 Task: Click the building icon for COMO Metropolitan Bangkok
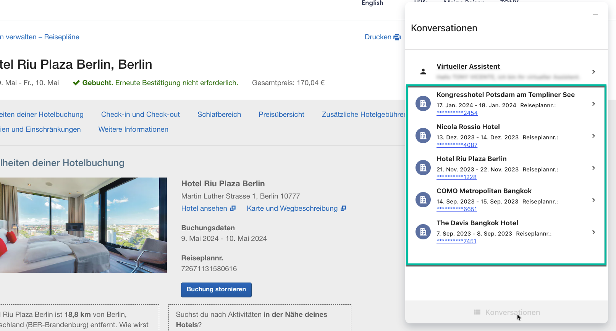pyautogui.click(x=423, y=200)
